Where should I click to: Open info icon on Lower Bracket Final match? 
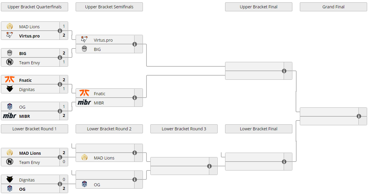[284, 162]
